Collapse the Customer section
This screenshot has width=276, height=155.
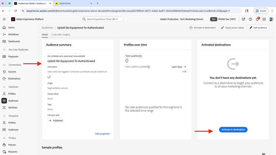coord(4,87)
